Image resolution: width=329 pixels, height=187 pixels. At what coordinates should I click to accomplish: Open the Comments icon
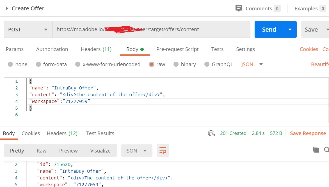(x=239, y=8)
